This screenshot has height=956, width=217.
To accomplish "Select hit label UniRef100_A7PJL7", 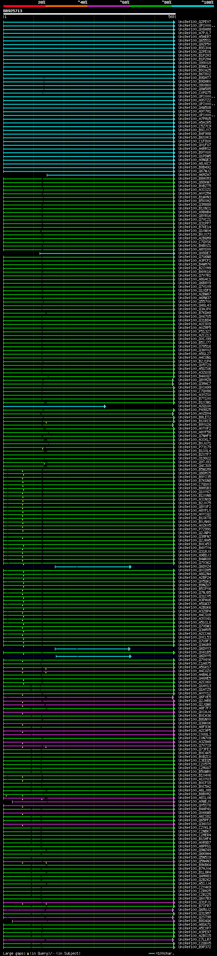I will 194,33.
